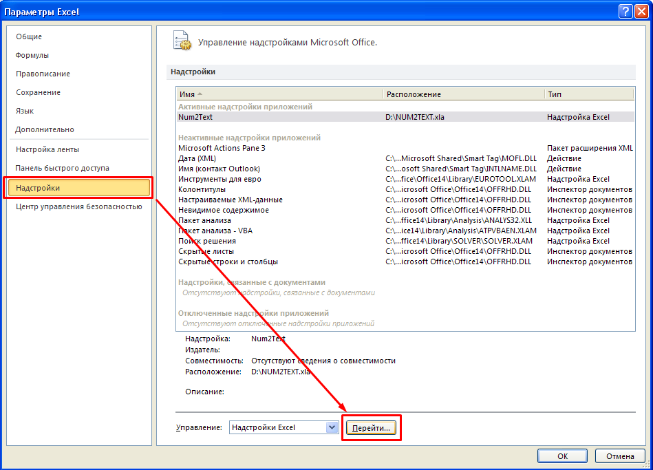Open Панель быстрого доступа section

tap(62, 168)
